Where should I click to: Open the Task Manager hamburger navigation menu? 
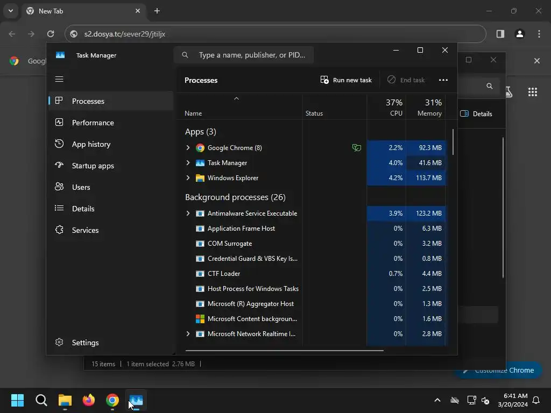59,79
